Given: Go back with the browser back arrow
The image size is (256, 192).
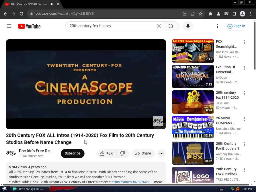Looking at the screenshot, I should point(5,14).
